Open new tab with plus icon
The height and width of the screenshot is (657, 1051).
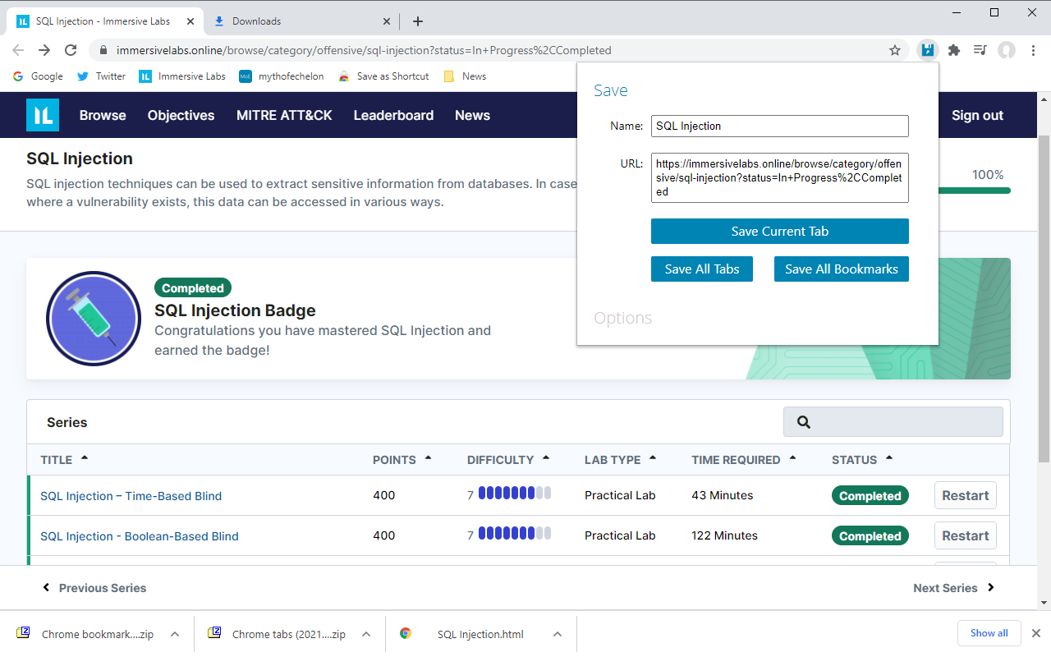(x=418, y=21)
